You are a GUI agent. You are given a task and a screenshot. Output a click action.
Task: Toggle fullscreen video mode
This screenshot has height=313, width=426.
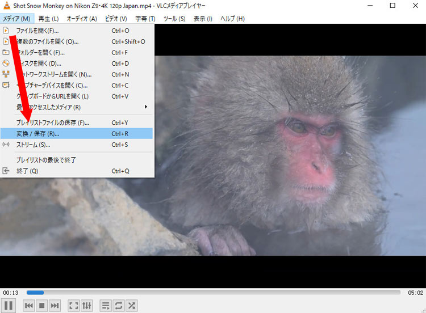click(74, 306)
